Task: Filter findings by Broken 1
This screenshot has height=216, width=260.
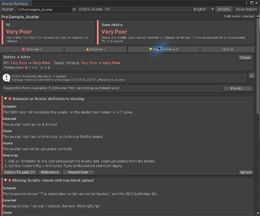Action: (x=96, y=49)
